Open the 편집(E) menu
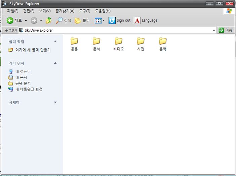 click(x=29, y=11)
